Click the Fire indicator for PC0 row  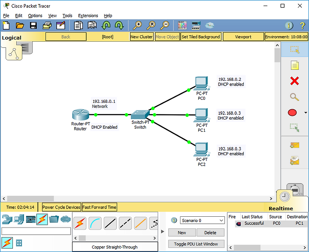click(239, 224)
